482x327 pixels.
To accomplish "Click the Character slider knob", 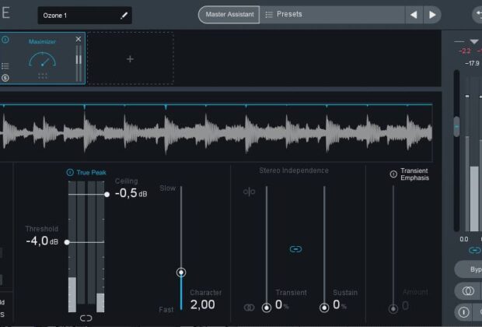I will (181, 272).
